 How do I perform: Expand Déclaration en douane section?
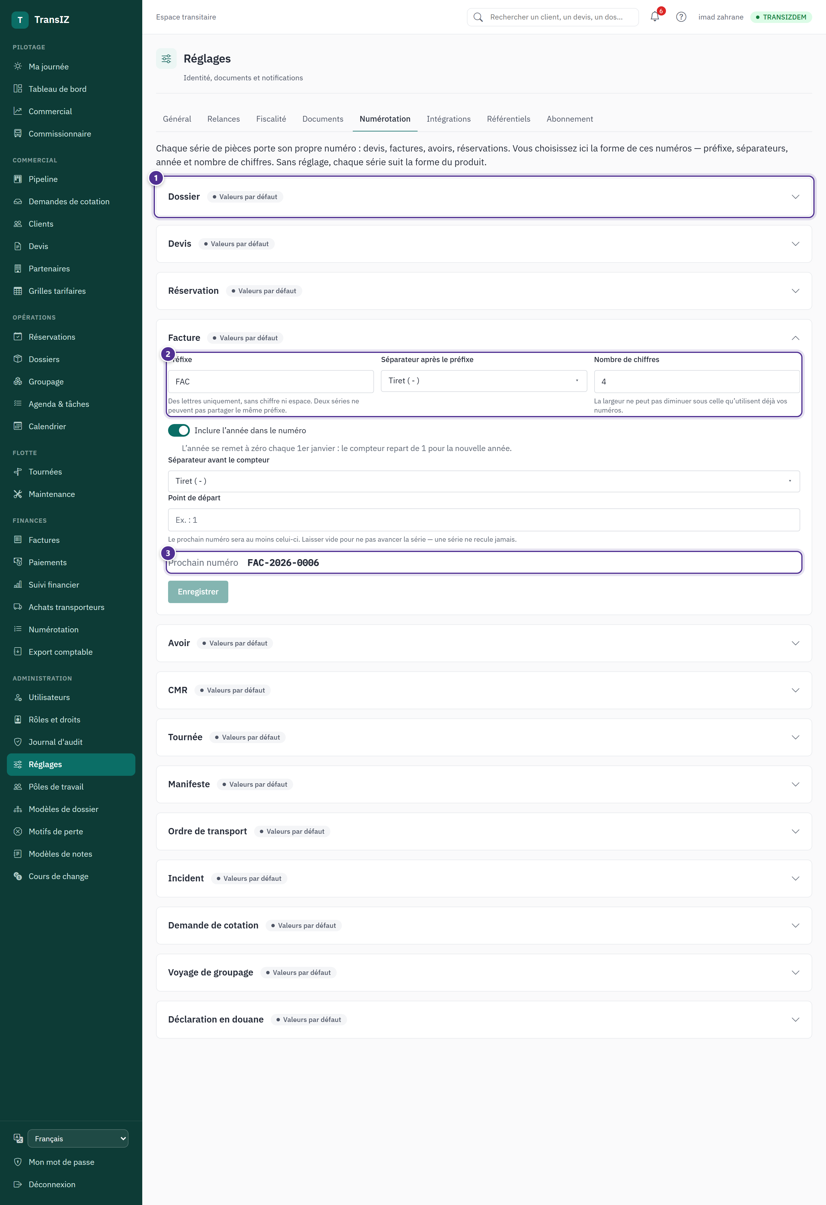point(484,1019)
